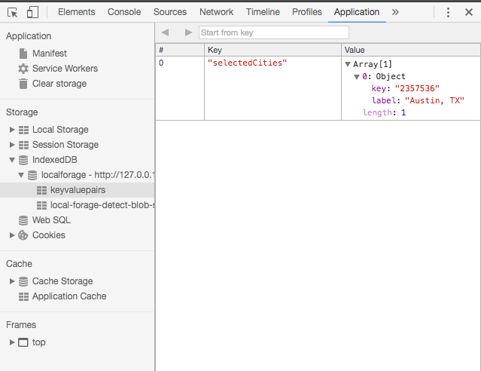Select the local-forage-detect-blob object store
Screen dimensions: 481x371
[x=96, y=205]
